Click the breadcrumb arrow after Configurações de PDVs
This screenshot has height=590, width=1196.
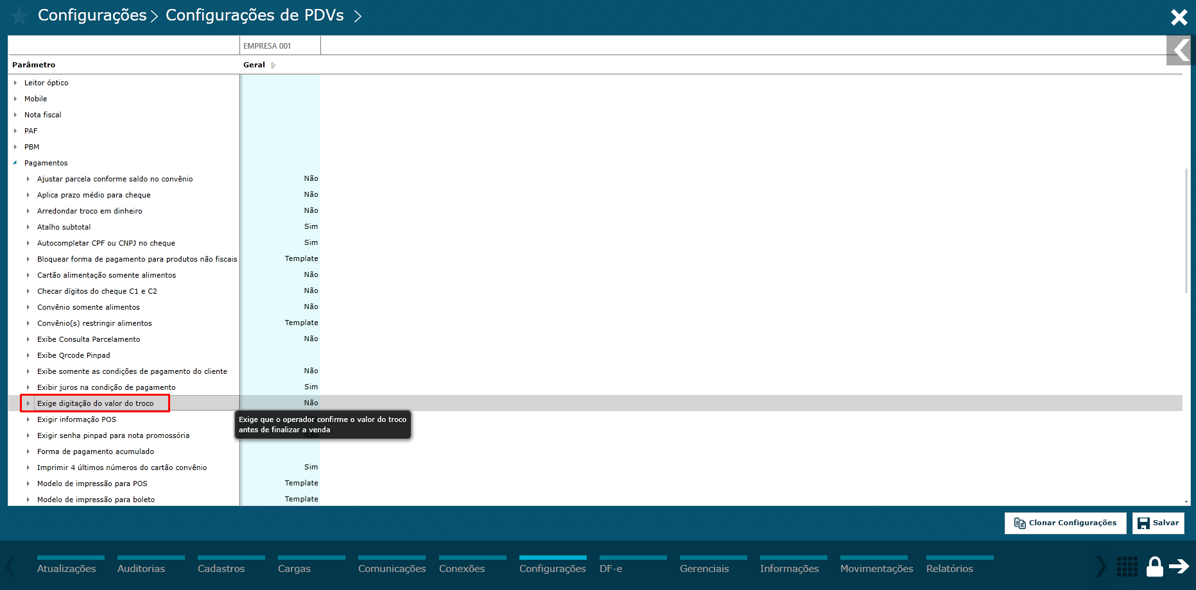tap(358, 16)
